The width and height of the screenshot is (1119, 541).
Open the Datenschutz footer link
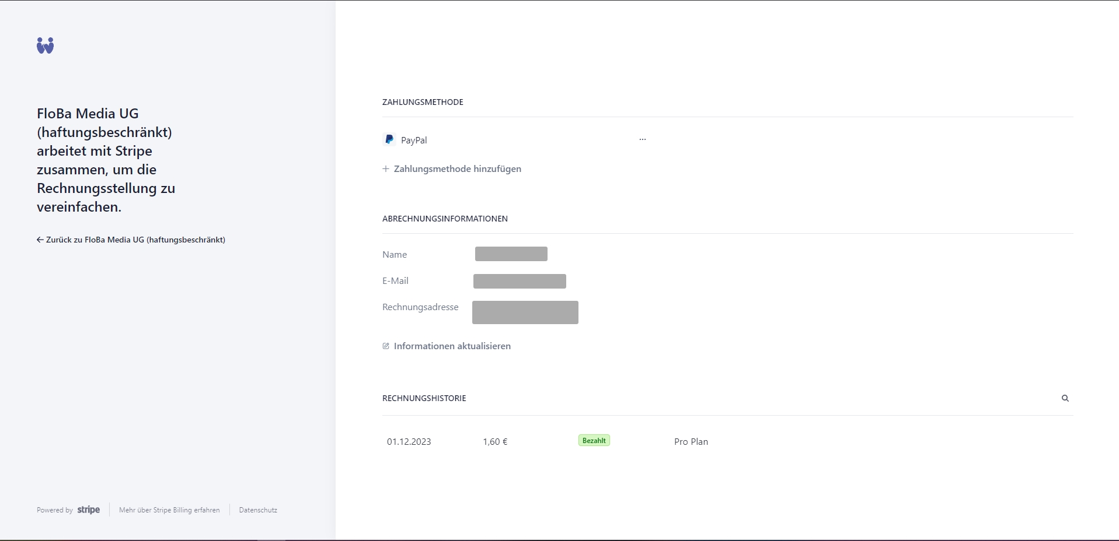click(258, 510)
